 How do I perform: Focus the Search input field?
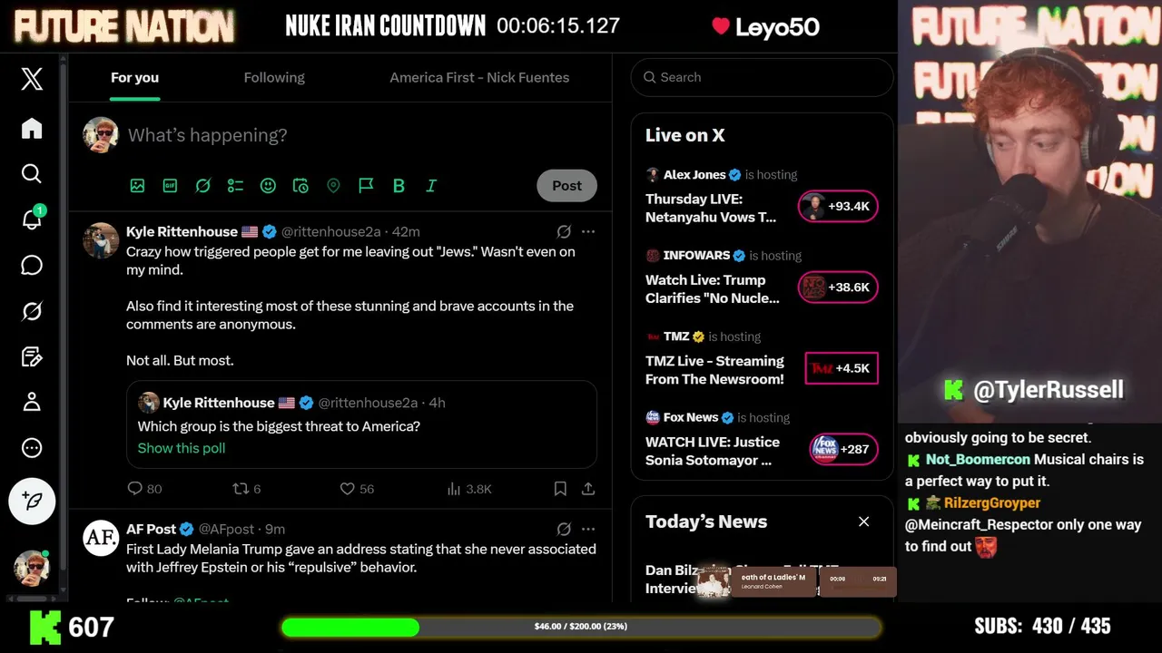point(763,77)
